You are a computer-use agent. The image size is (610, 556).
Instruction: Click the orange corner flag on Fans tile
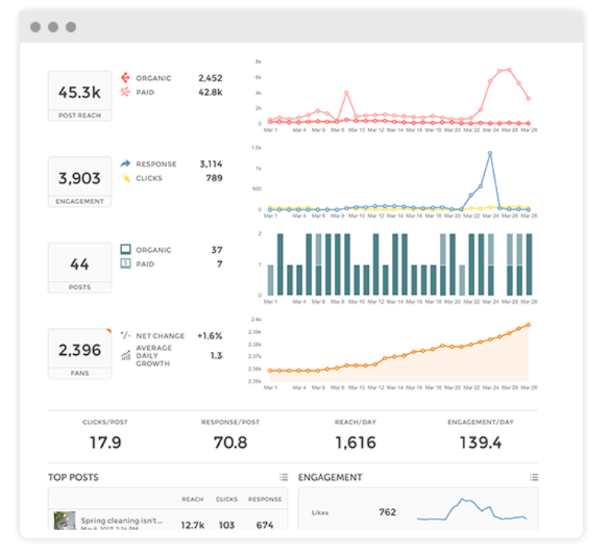click(x=109, y=331)
